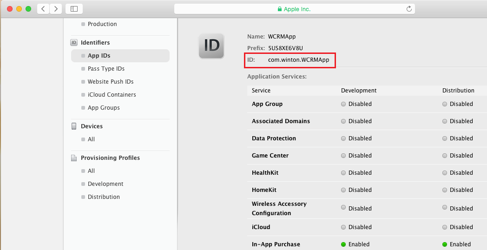Click the large ID app icon
Image resolution: width=487 pixels, height=250 pixels.
[211, 46]
